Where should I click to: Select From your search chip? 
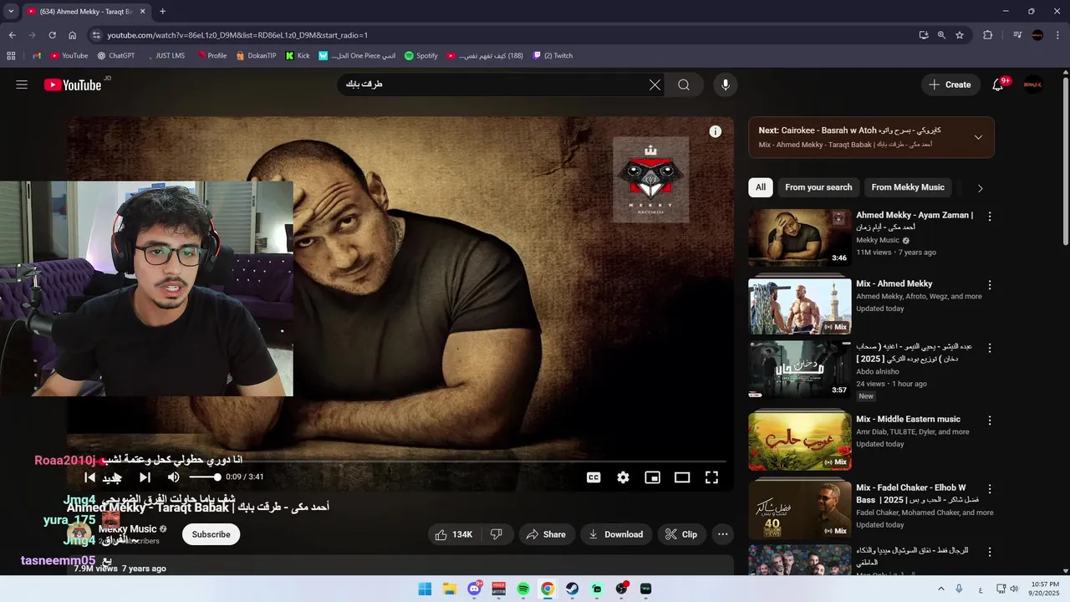[818, 187]
